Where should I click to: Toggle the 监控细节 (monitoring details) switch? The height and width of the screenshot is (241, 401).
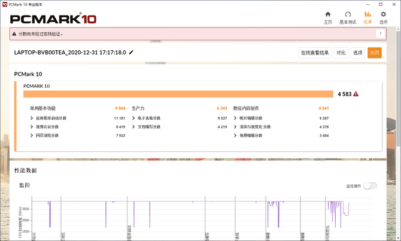[370, 186]
